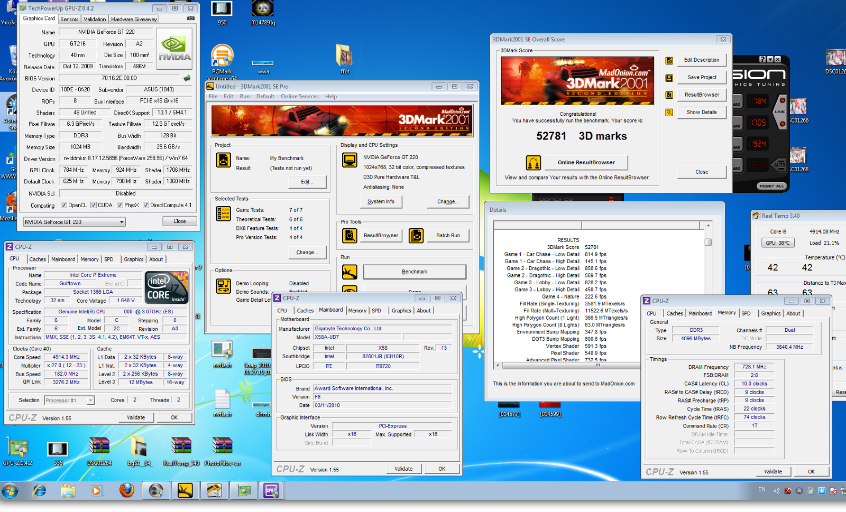Click Close in the 3DMark Overall Score window
846x512 pixels.
point(702,172)
